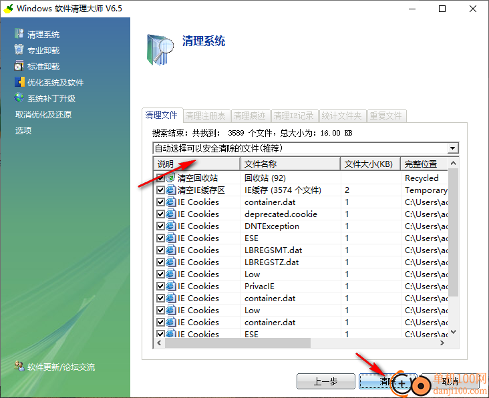The width and height of the screenshot is (489, 398).
Task: Click the vertical scrollbar thumb
Action: coord(453,232)
